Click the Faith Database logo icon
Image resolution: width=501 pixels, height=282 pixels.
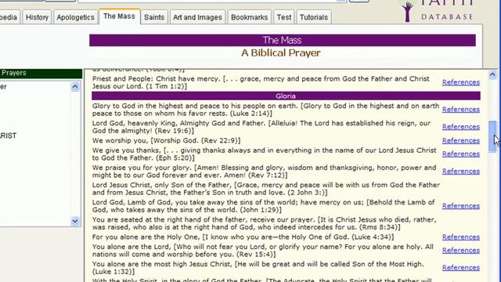(407, 13)
